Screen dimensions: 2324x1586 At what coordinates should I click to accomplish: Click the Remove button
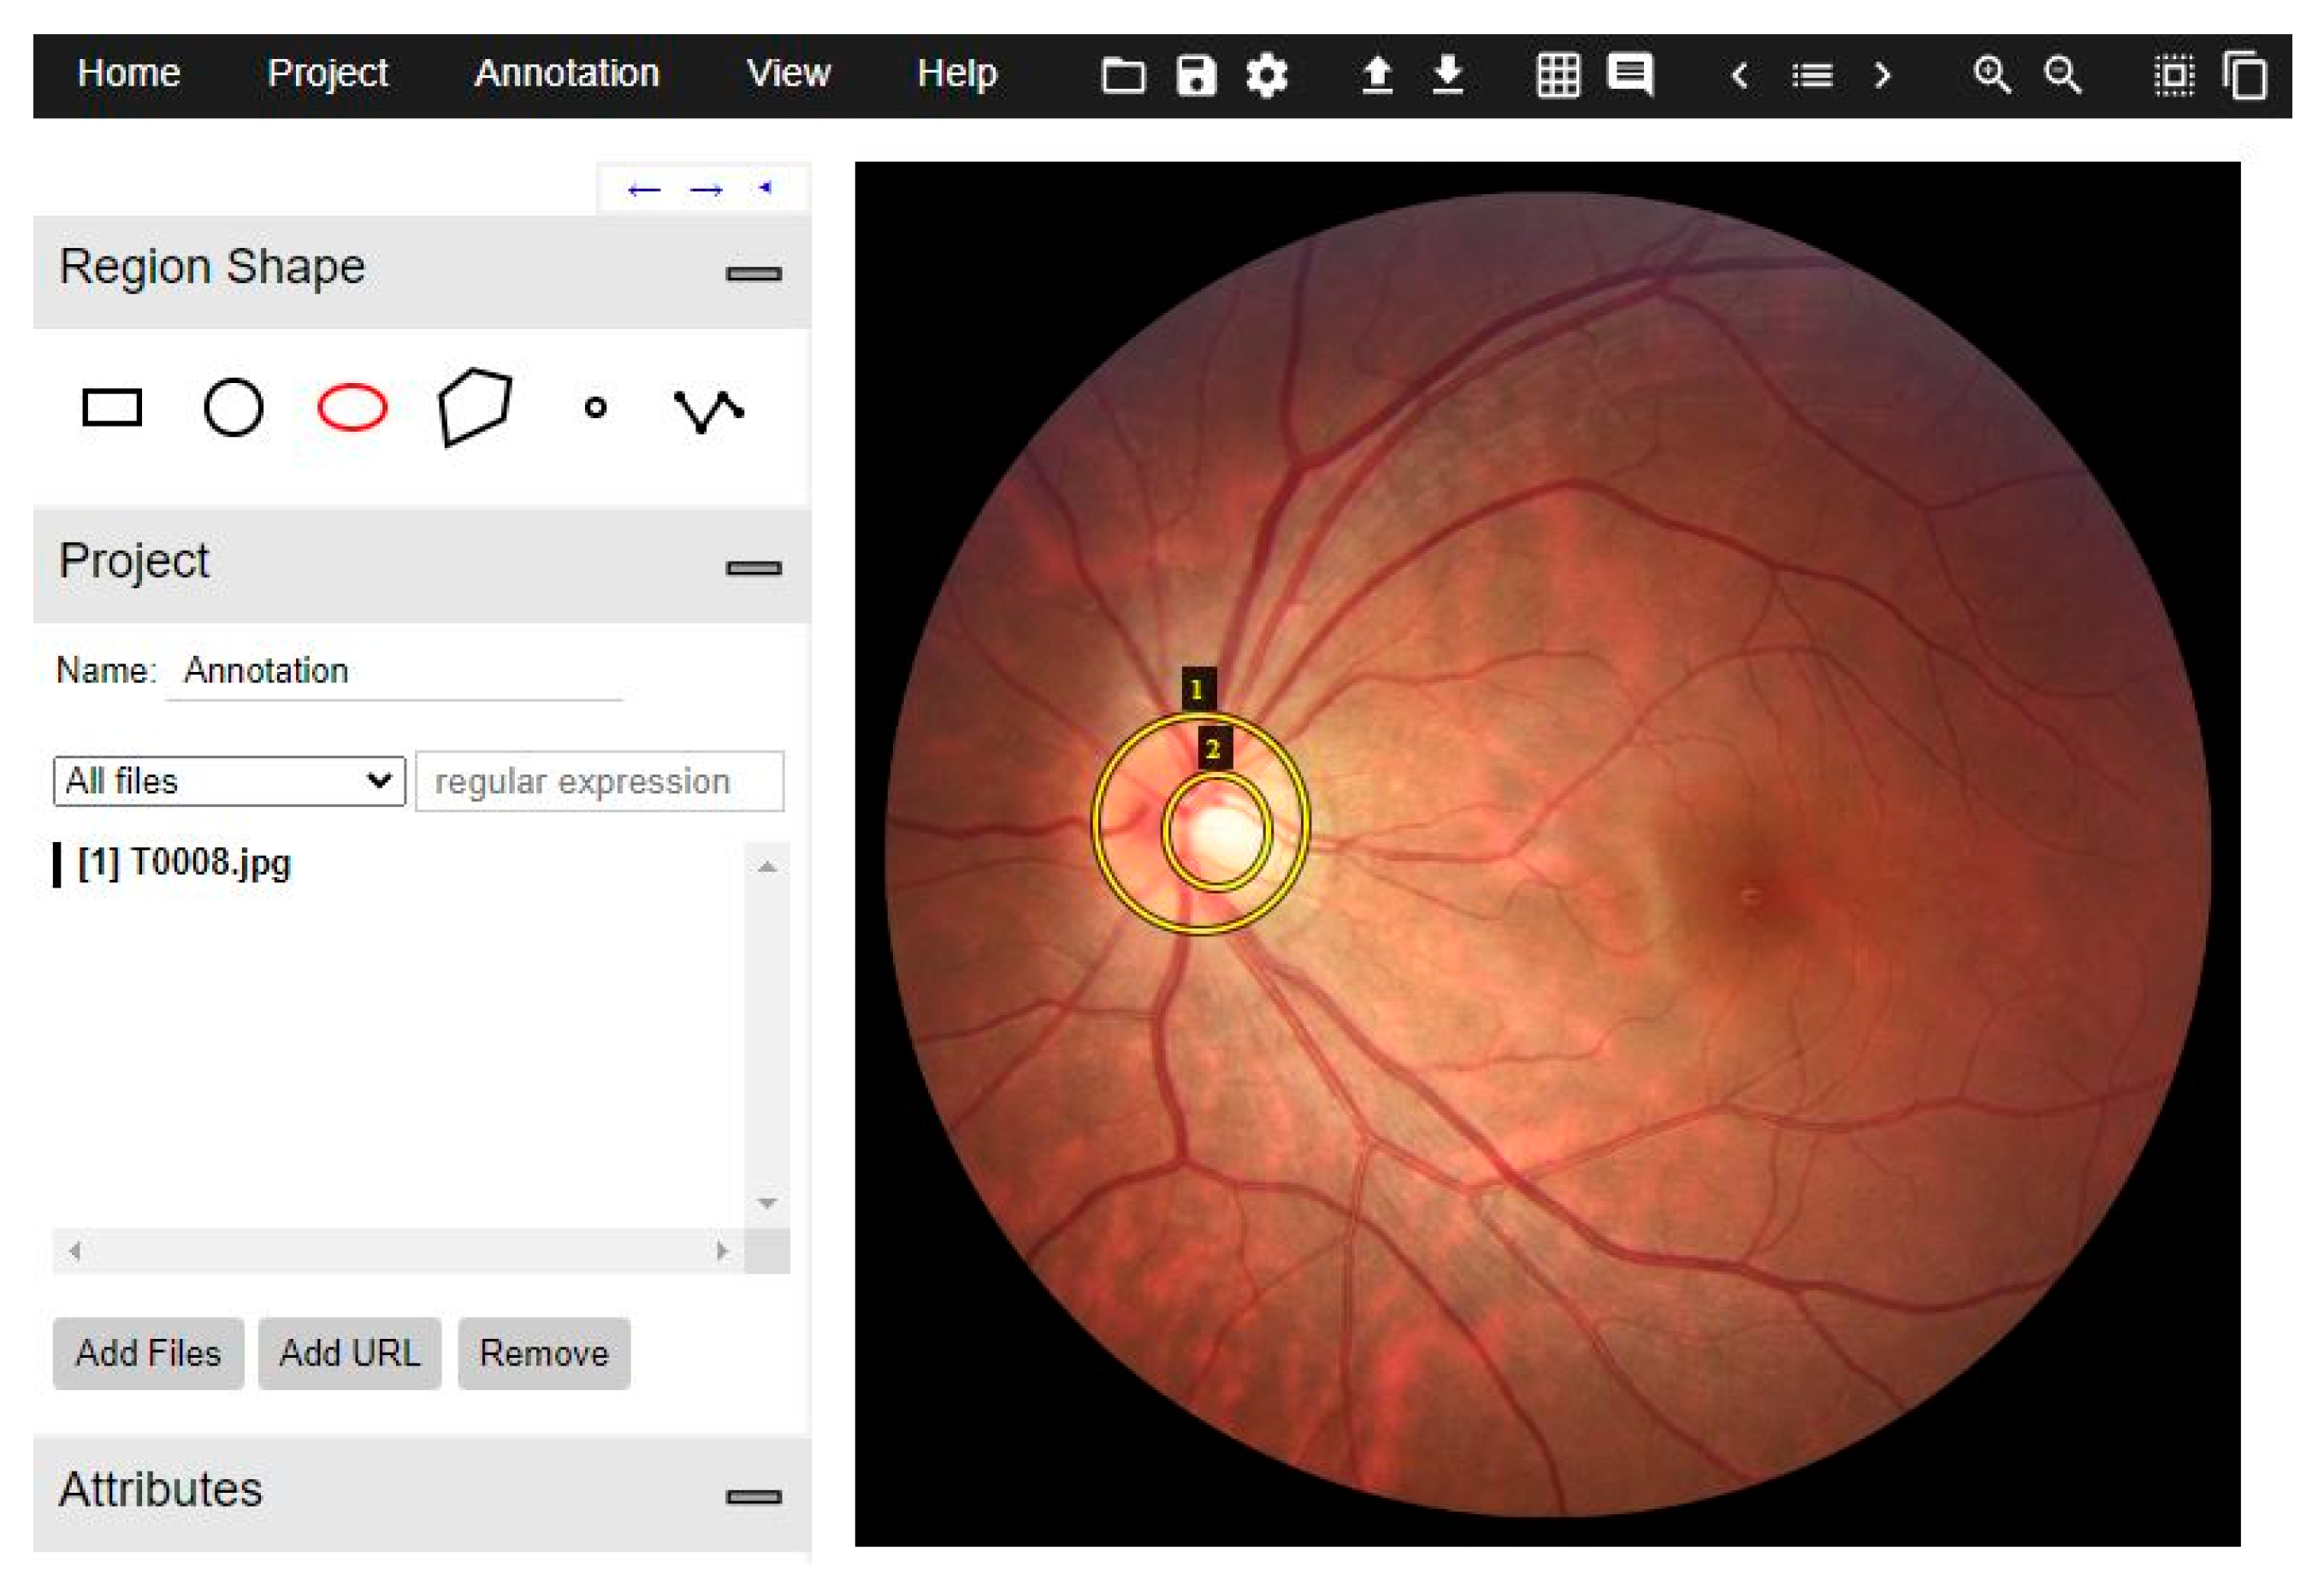tap(543, 1353)
